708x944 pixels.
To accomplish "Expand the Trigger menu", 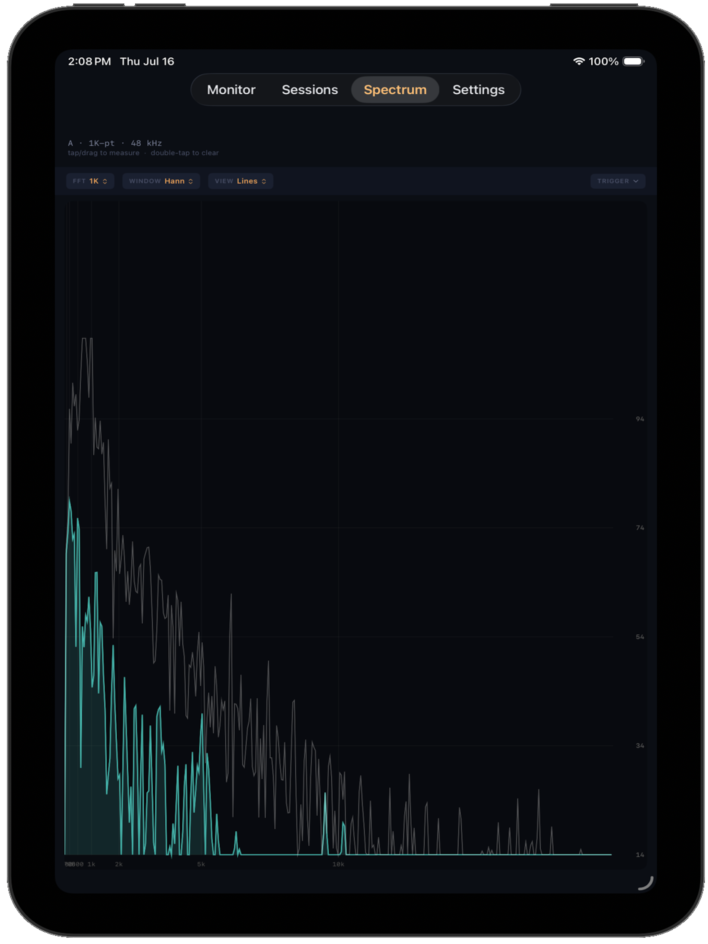I will pyautogui.click(x=617, y=181).
